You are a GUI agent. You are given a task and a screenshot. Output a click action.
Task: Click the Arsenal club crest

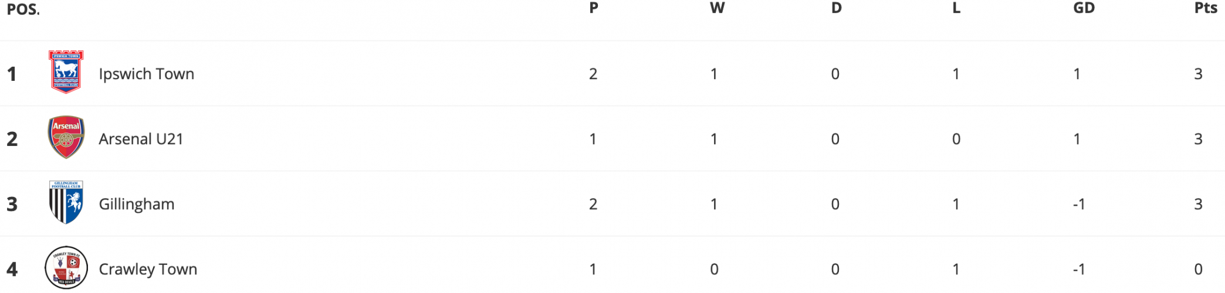[66, 137]
